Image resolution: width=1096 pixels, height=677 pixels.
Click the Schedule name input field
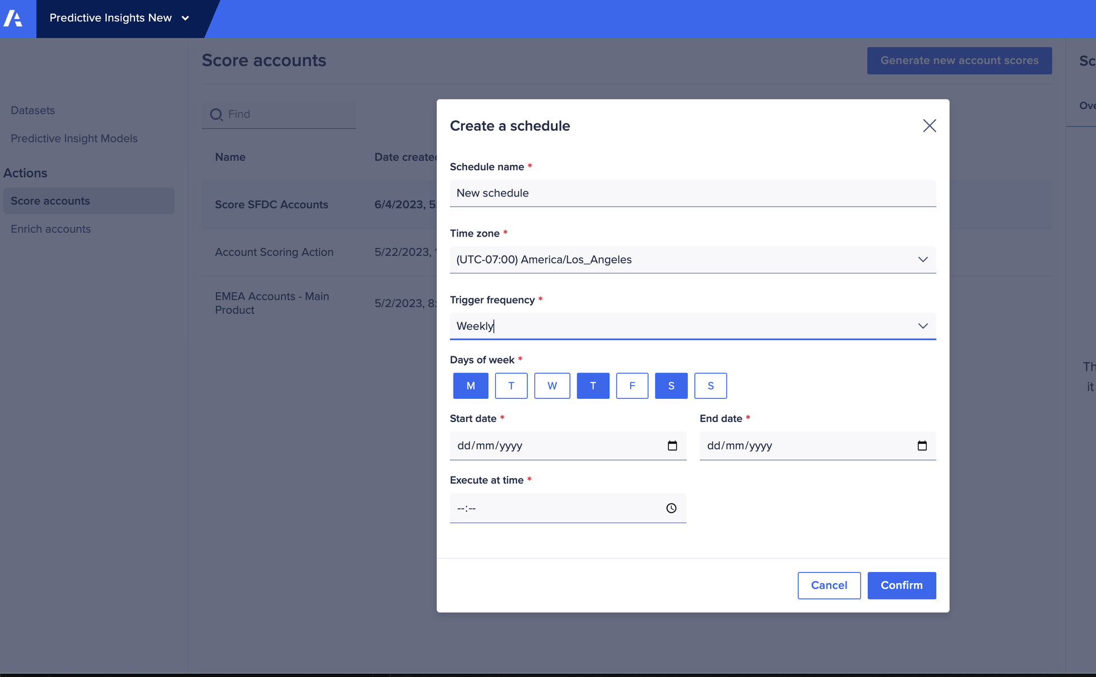[x=692, y=193]
